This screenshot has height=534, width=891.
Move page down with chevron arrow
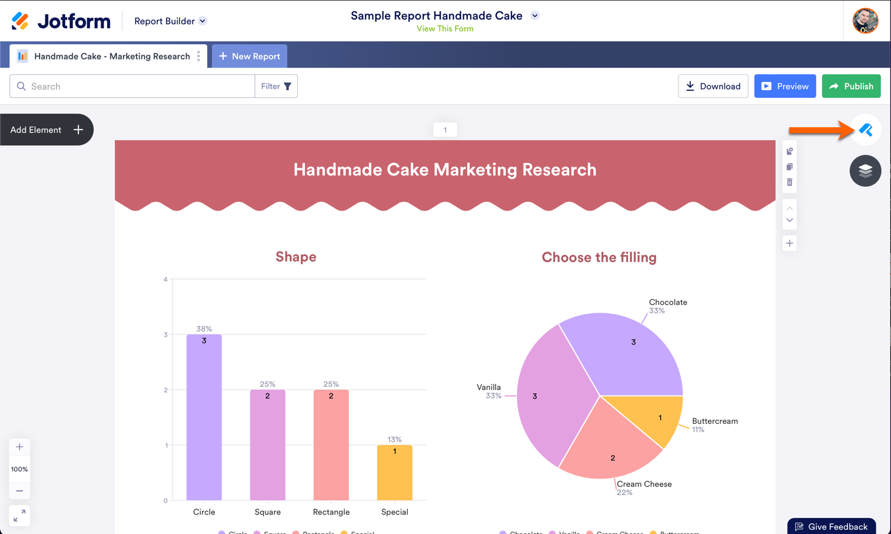coord(790,220)
